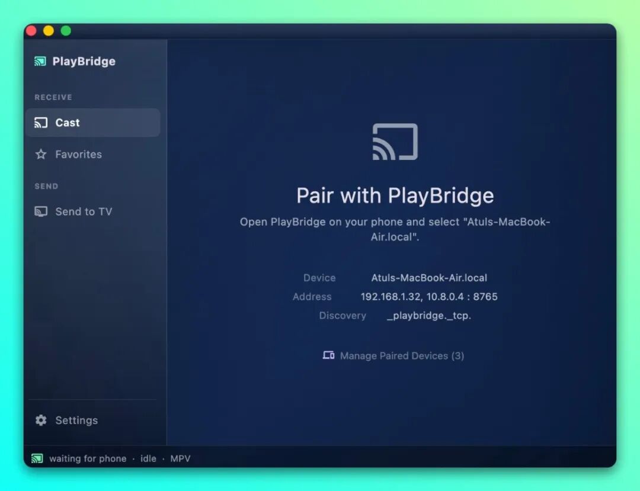Click the 'Open PlayBridge on your phone' instruction text

click(x=395, y=229)
